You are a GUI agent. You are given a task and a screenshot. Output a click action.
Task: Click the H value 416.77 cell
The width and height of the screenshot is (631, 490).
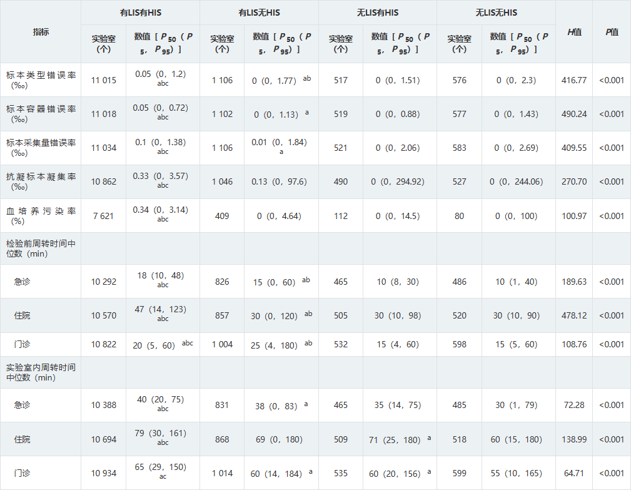(573, 80)
